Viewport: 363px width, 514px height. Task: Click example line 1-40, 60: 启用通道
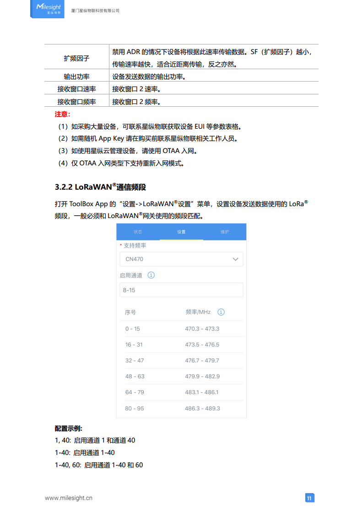(99, 465)
